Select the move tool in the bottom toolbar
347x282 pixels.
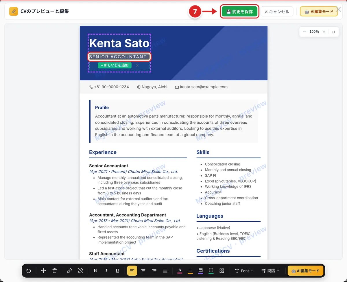(x=44, y=271)
